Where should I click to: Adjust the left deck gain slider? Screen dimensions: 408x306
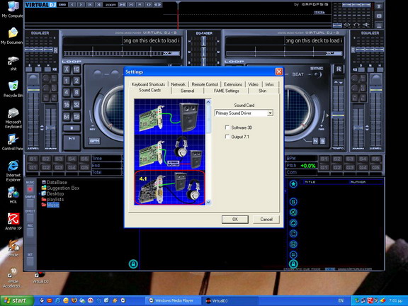click(x=50, y=127)
